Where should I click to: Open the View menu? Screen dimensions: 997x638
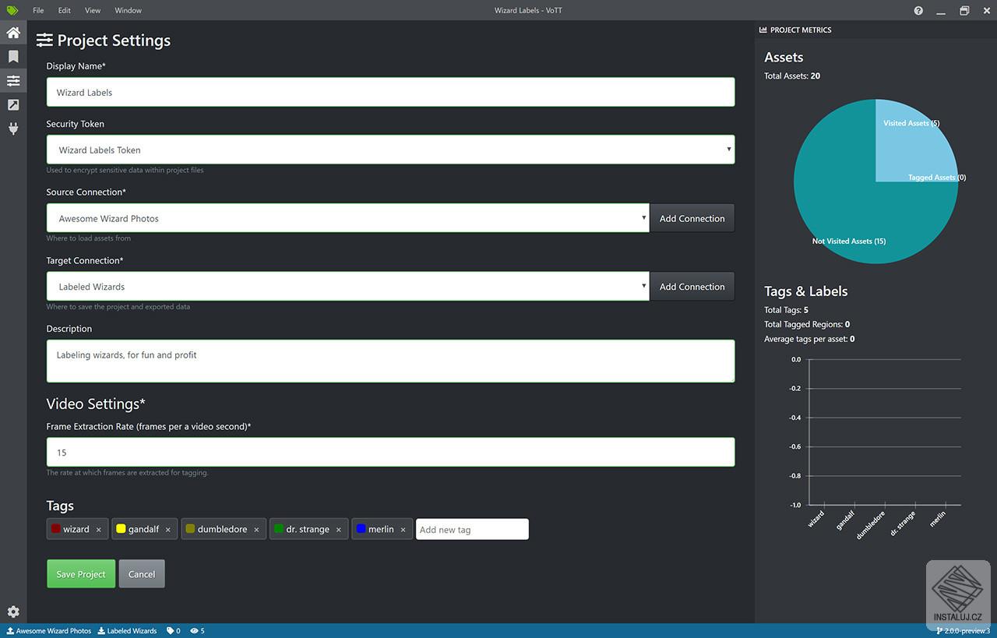coord(93,10)
